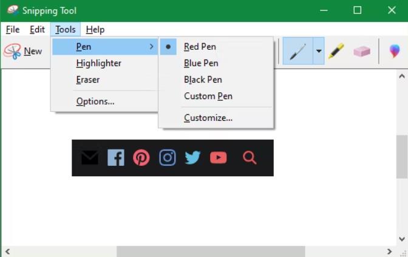Select the Black Pen option
This screenshot has width=408, height=257.
pyautogui.click(x=216, y=80)
